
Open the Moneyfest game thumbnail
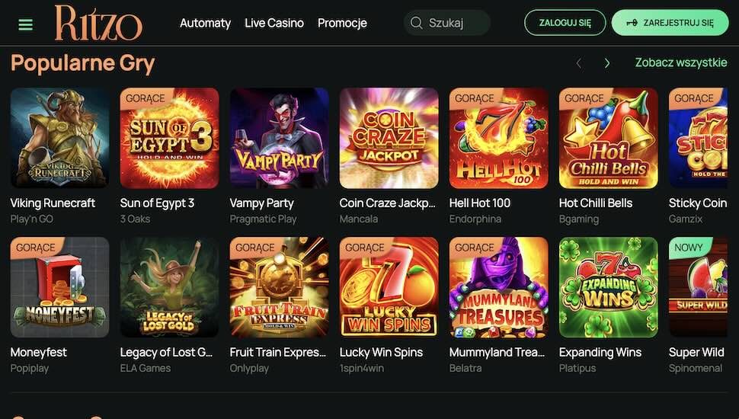[59, 287]
